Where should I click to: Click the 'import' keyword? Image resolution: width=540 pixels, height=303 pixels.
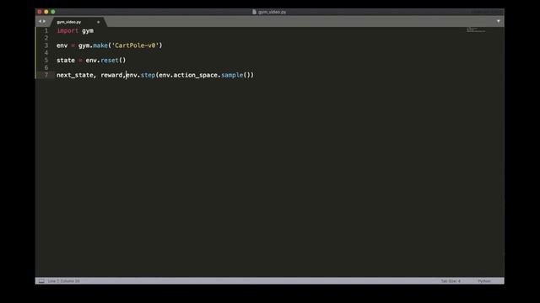coord(67,31)
